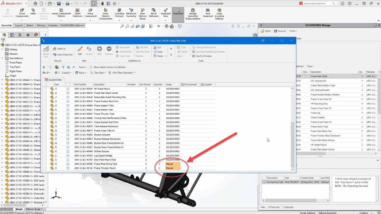Click Show Hidden Components

tap(106, 14)
